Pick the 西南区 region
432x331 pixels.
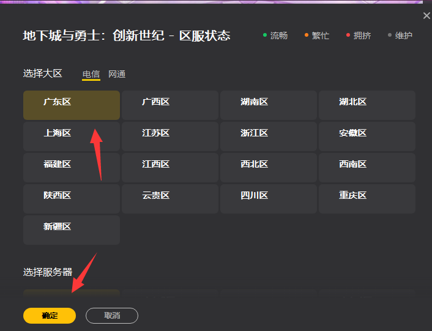367,168
